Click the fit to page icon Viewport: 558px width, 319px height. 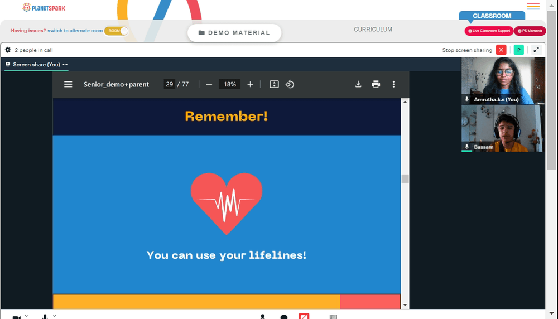(x=274, y=84)
